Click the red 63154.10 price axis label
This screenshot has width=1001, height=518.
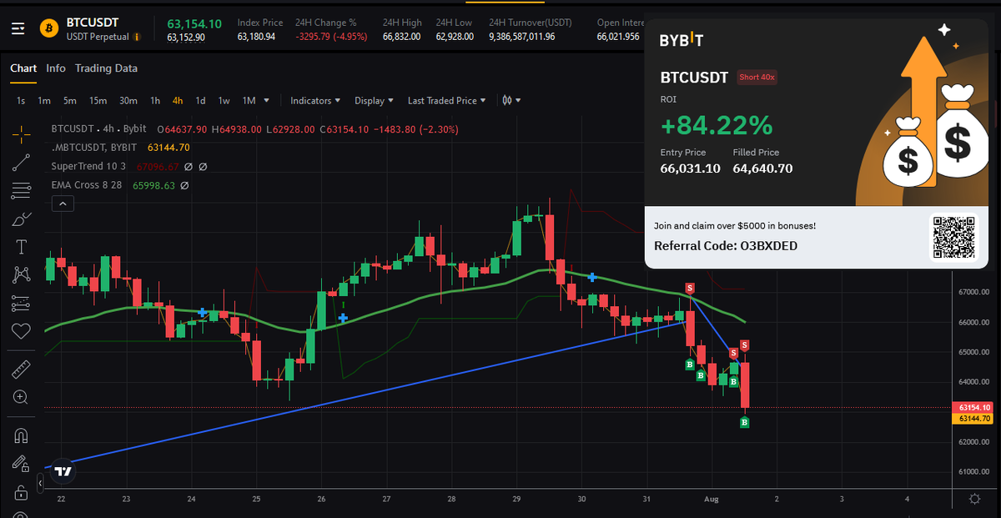[x=974, y=407]
